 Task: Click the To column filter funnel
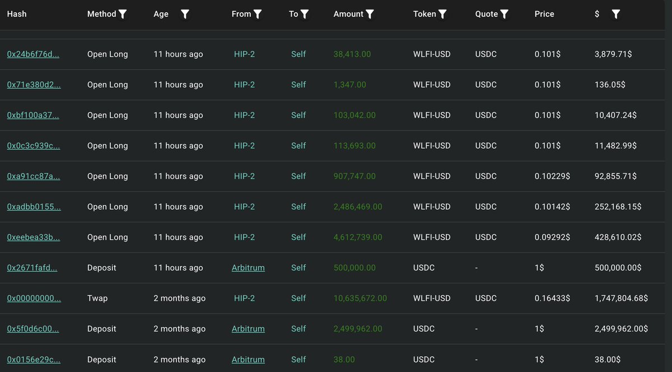pyautogui.click(x=305, y=14)
